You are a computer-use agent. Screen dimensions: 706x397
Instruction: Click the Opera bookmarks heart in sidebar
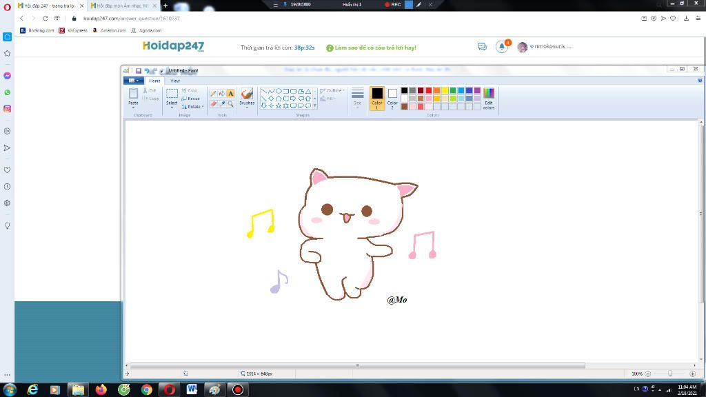click(7, 170)
